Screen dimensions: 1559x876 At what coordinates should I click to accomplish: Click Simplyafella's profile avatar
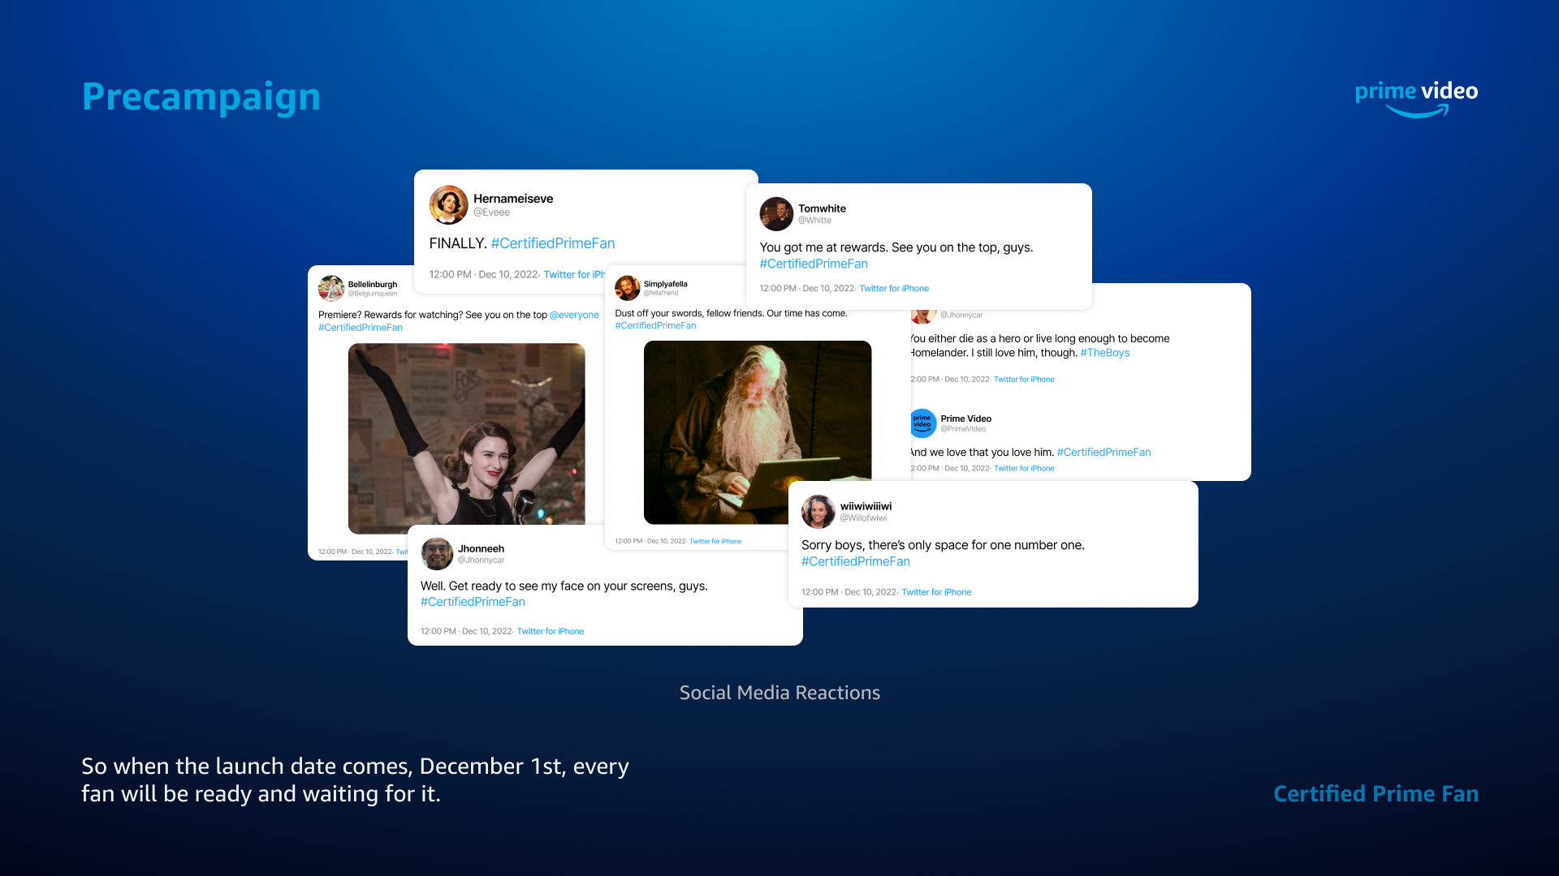[628, 288]
